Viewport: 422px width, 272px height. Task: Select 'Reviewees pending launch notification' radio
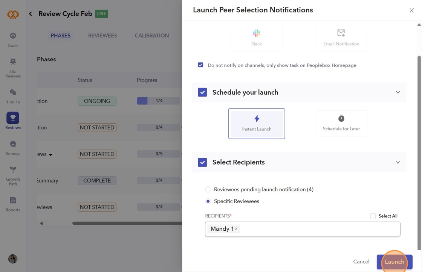tap(208, 189)
